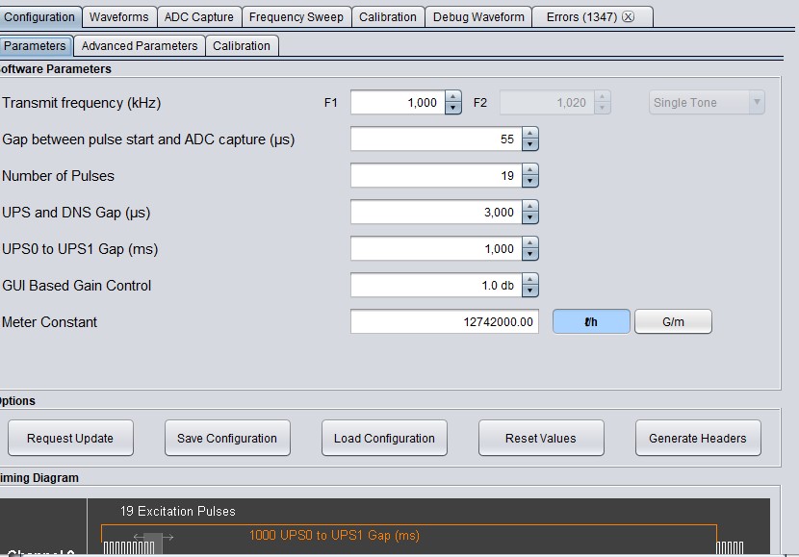The image size is (799, 557).
Task: Click the 19 Excitation Pulses label
Action: click(x=178, y=511)
